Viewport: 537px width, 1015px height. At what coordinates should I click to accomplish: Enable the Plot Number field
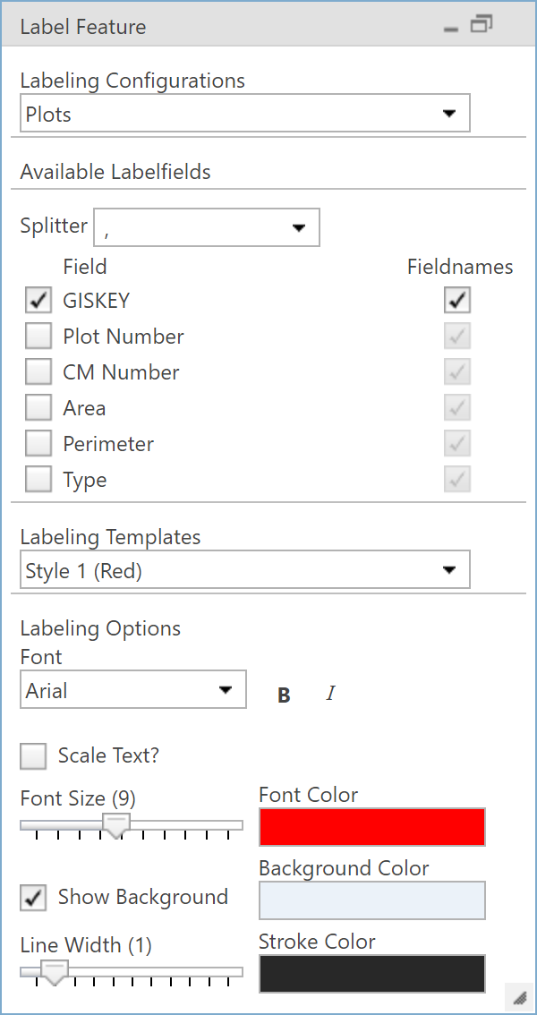pyautogui.click(x=37, y=336)
